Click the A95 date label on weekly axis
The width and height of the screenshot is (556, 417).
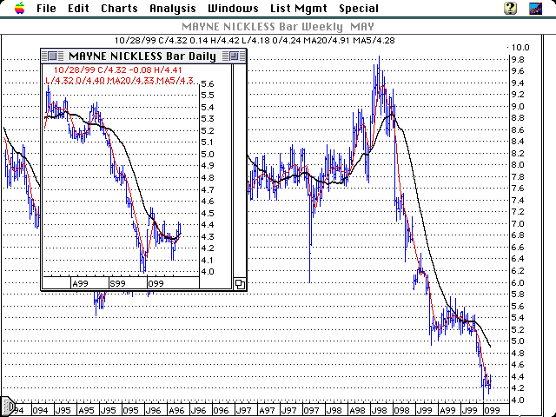pos(86,411)
